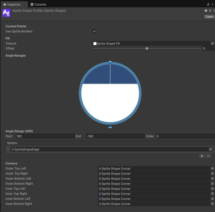Grab the SpriteShapeEdge reorder handle
This screenshot has width=215, height=212.
(8, 149)
